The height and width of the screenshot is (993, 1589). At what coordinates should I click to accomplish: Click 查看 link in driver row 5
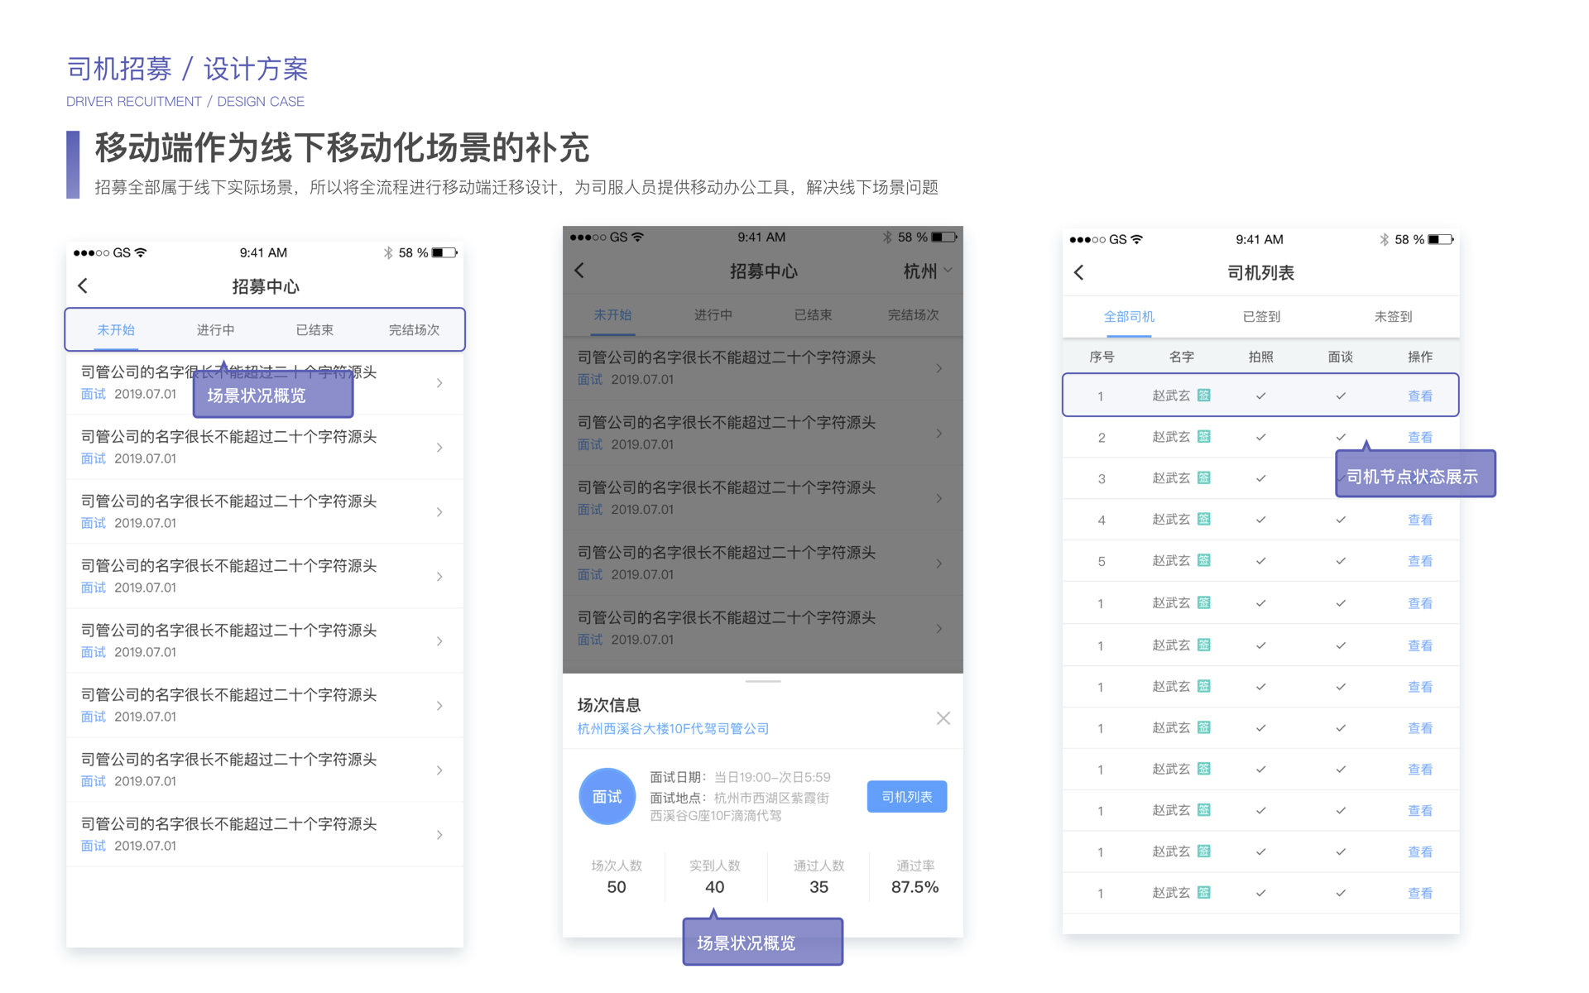[1419, 561]
